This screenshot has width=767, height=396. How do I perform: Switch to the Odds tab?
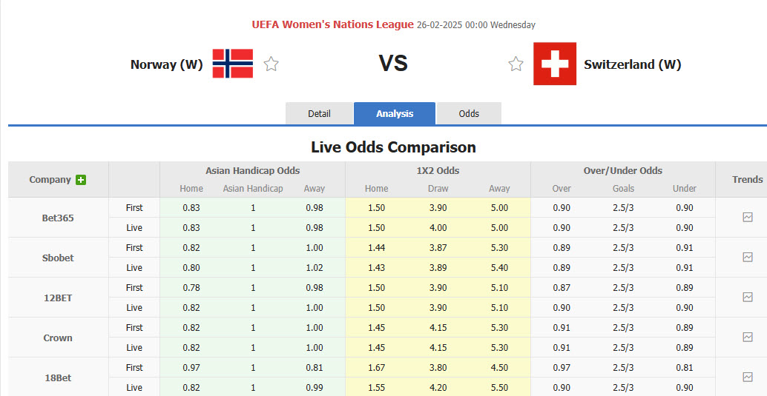click(469, 113)
